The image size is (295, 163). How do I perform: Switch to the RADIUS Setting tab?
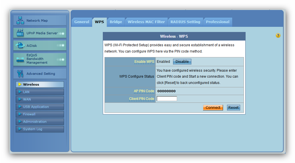185,22
